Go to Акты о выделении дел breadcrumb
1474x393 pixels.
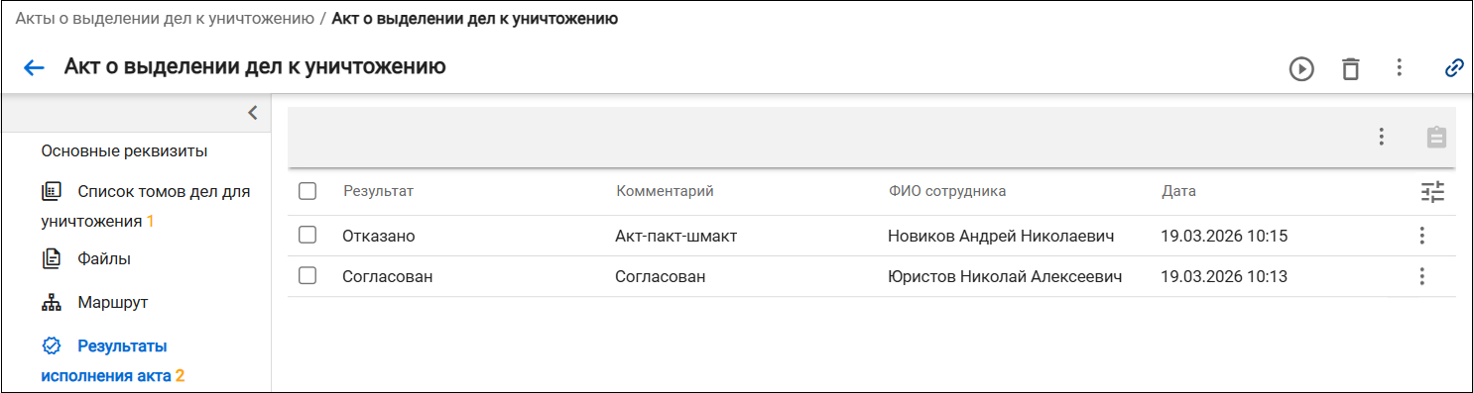[x=164, y=19]
